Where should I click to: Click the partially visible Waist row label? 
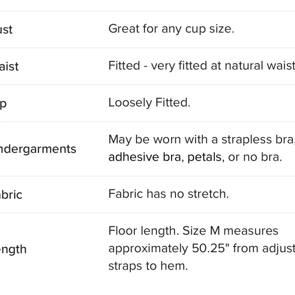tap(9, 66)
